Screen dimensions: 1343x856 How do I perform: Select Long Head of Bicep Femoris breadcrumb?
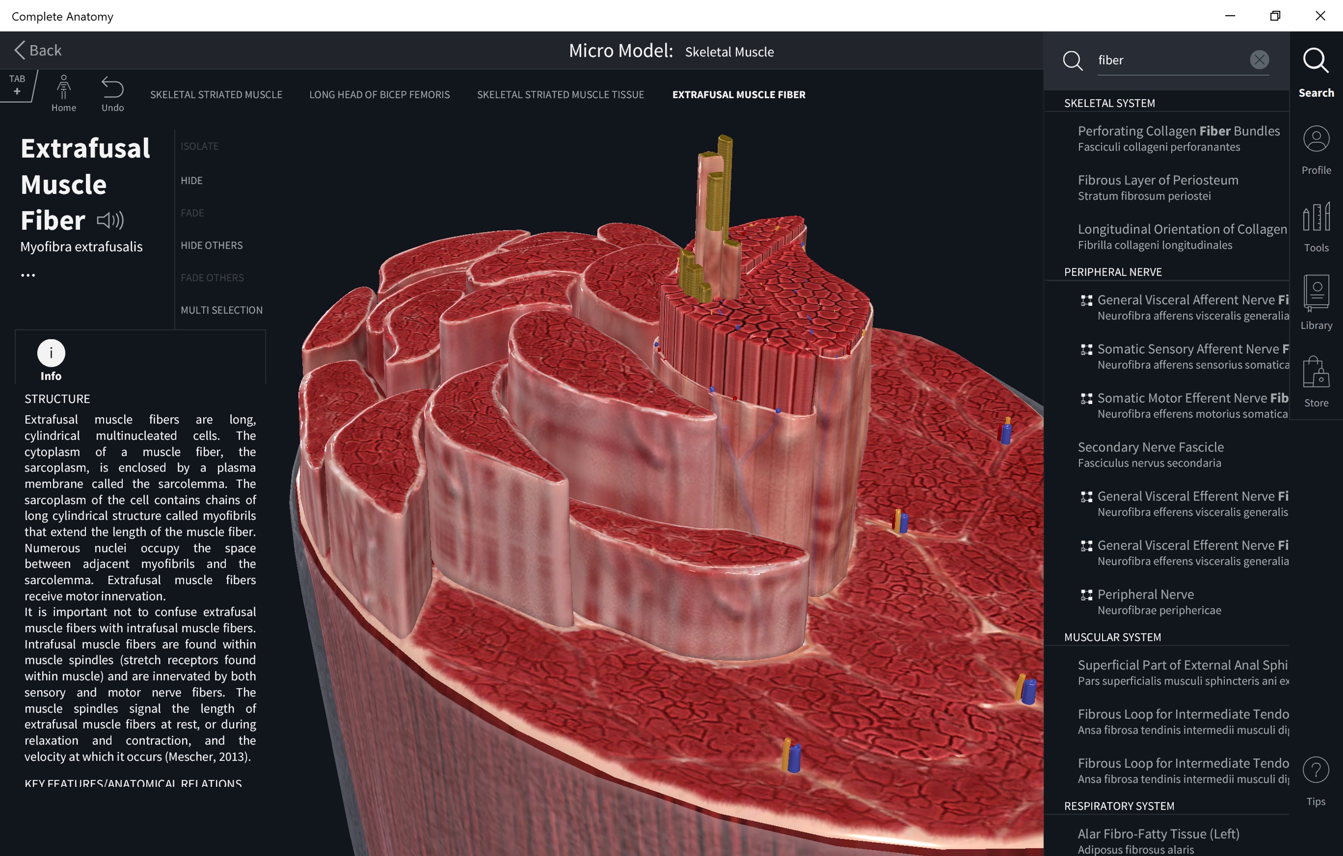[379, 95]
